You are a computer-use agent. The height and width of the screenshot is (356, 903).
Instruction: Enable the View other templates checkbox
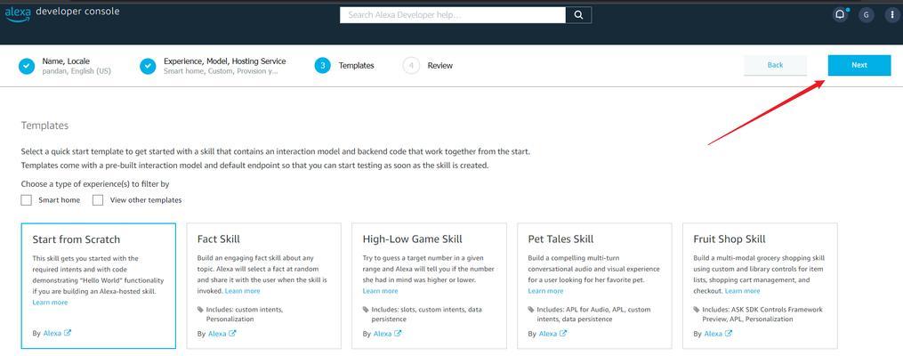tap(98, 200)
